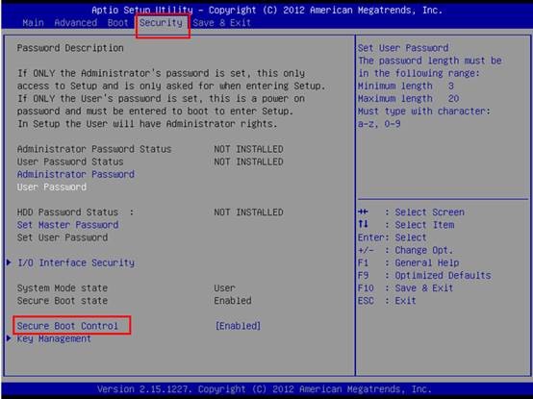Select the Security tab
533x399 pixels.
coord(161,23)
